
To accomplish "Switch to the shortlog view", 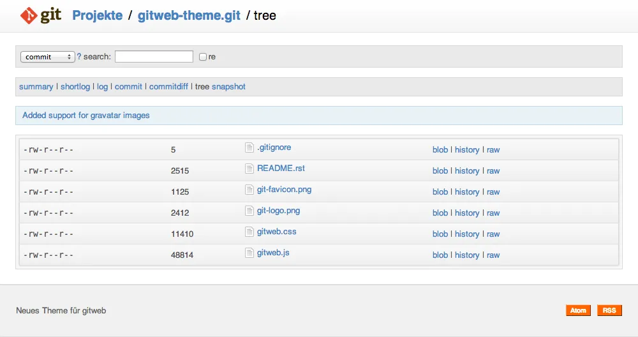I will [x=75, y=87].
